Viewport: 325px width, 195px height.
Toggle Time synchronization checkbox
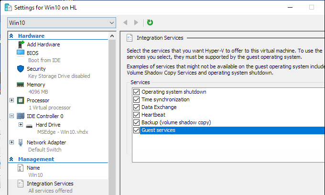[x=136, y=99]
